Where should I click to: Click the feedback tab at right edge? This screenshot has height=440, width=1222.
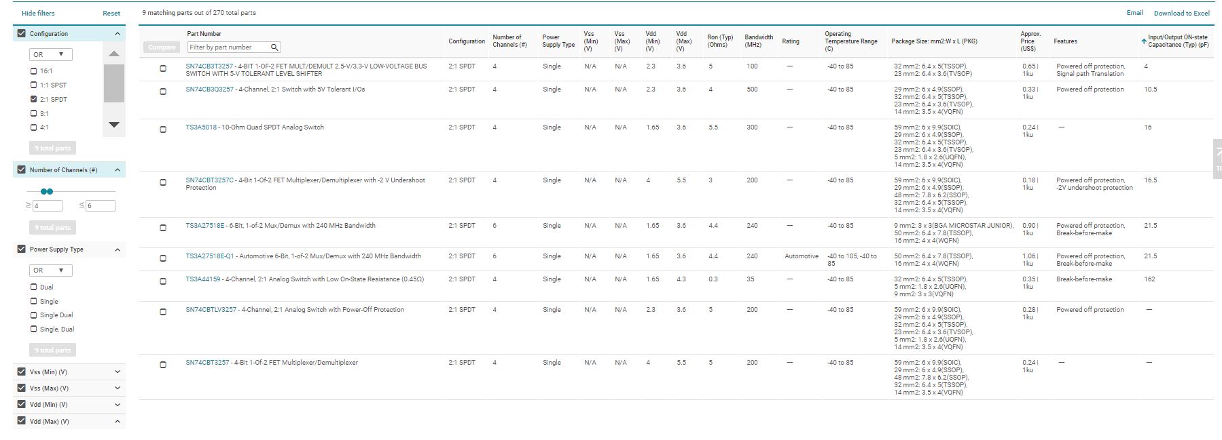tap(1217, 159)
